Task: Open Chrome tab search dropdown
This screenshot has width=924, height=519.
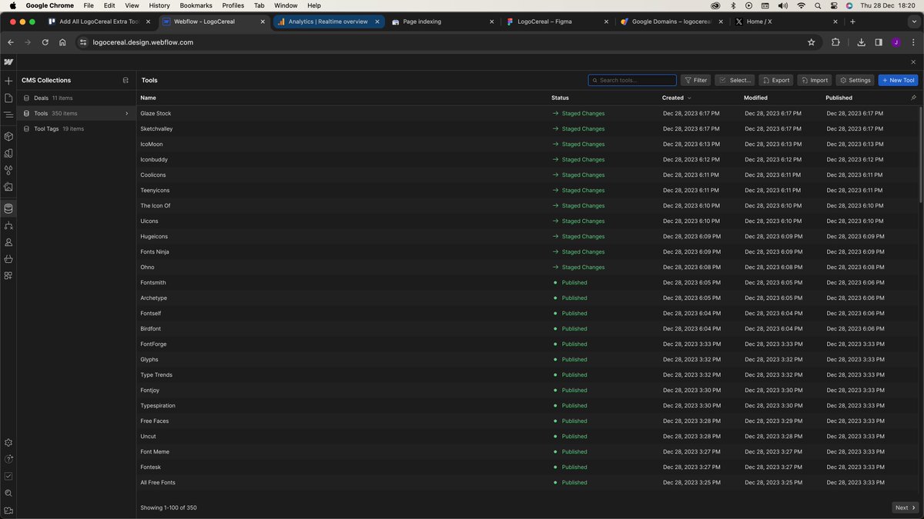Action: (x=913, y=22)
